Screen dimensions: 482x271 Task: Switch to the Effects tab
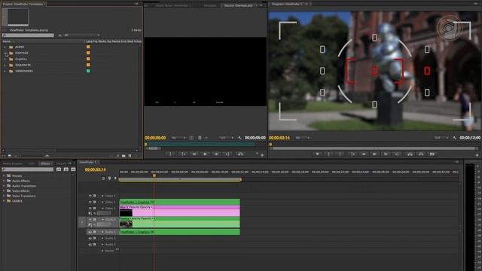pyautogui.click(x=45, y=164)
